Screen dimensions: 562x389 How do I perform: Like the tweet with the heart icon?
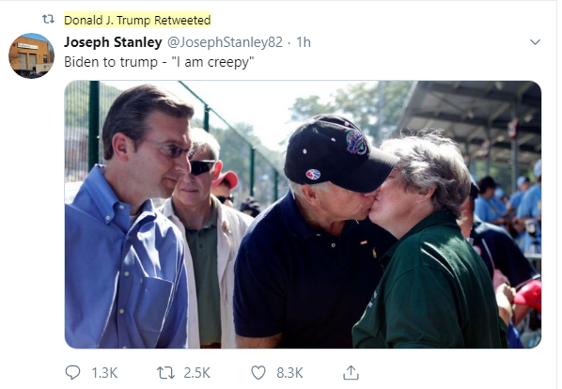click(x=258, y=372)
